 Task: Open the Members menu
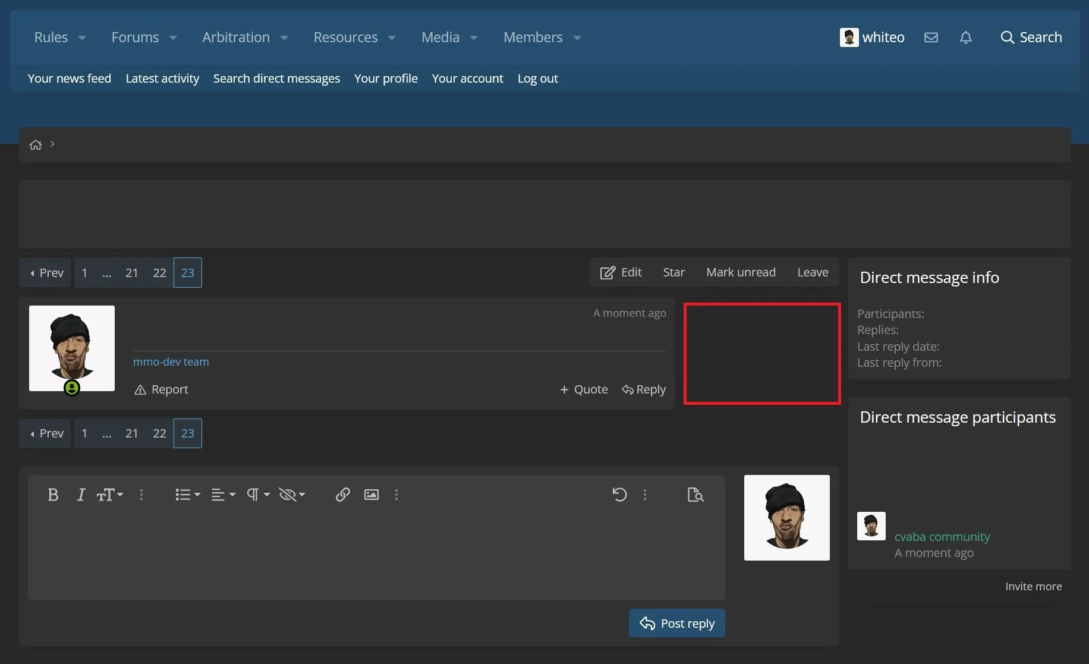click(x=533, y=37)
